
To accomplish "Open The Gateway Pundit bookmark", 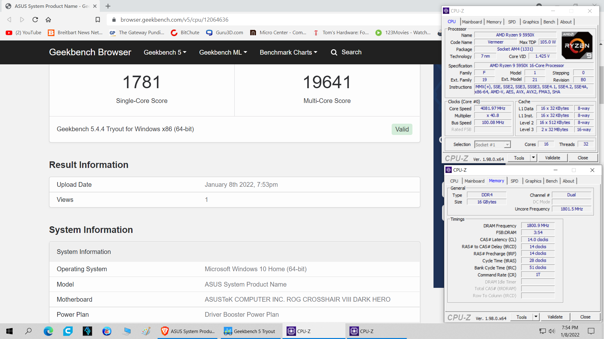I will 137,33.
